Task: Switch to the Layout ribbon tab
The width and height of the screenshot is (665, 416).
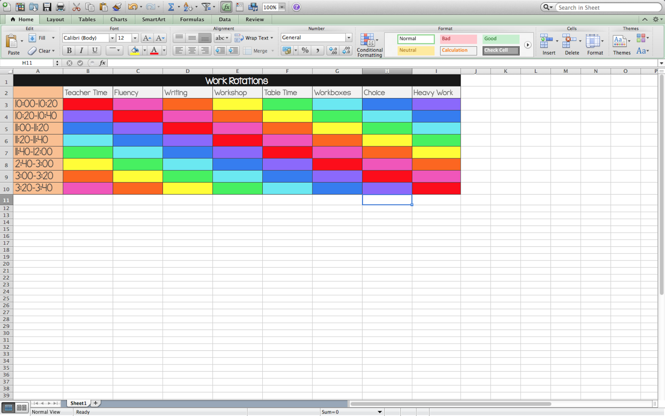Action: [55, 20]
